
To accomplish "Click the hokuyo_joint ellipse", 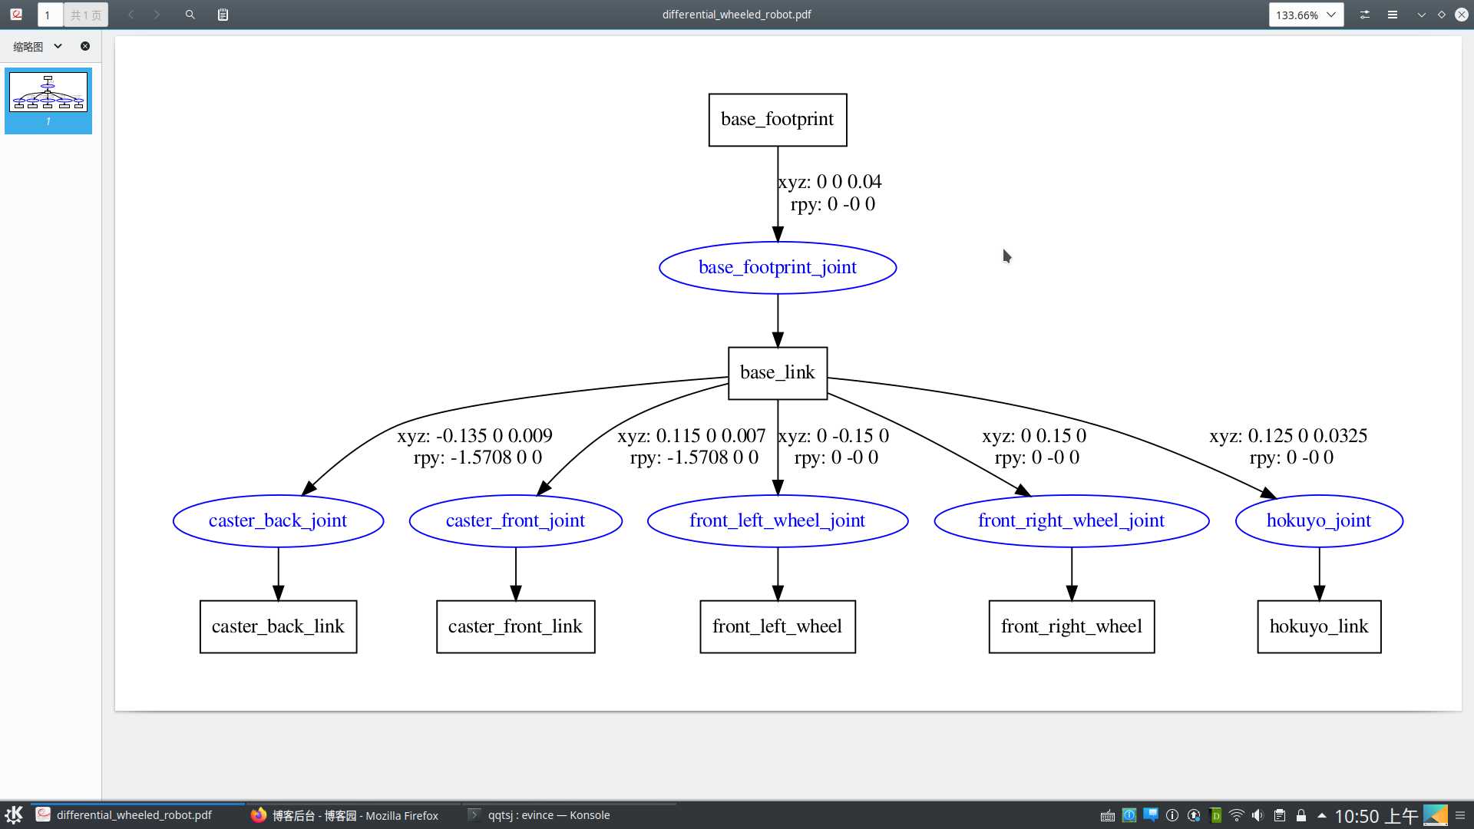I will click(x=1319, y=520).
